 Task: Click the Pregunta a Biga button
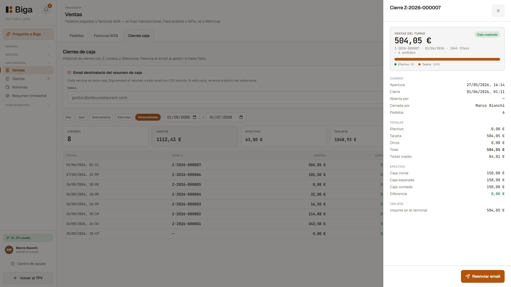(28, 34)
